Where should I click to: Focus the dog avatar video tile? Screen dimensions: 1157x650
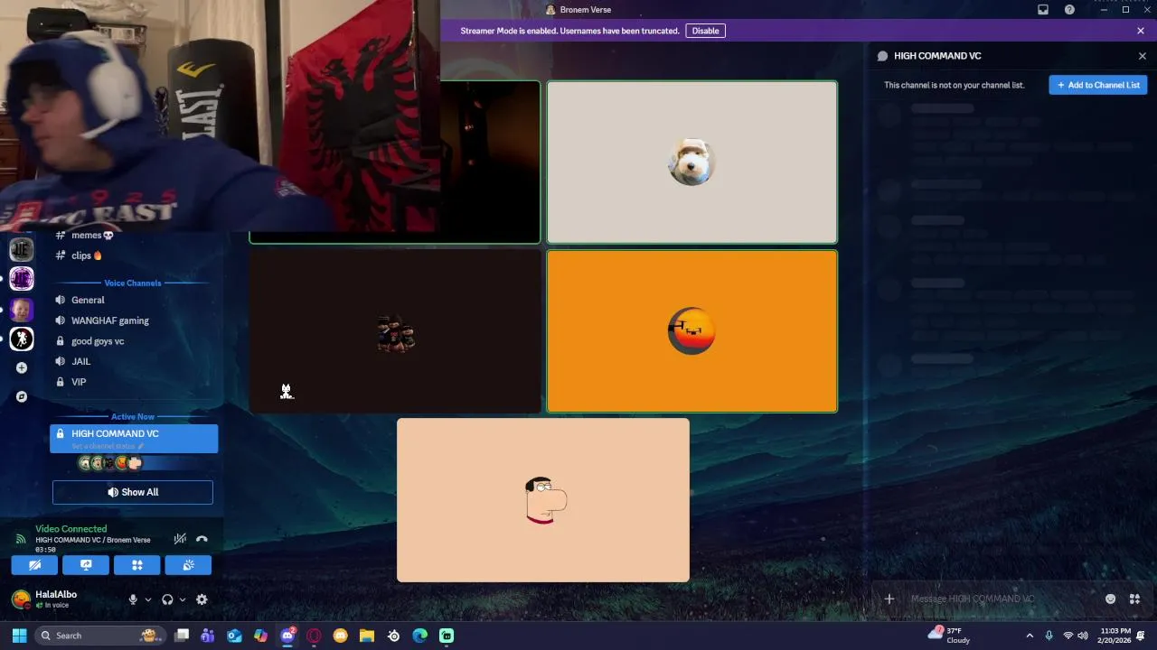[x=691, y=162]
